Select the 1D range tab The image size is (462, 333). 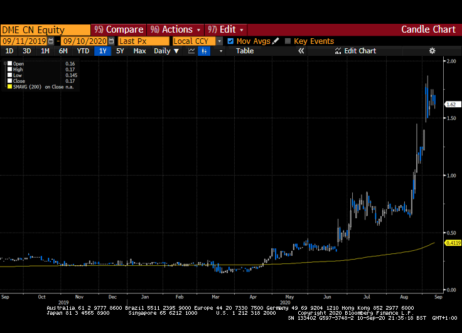coord(9,51)
